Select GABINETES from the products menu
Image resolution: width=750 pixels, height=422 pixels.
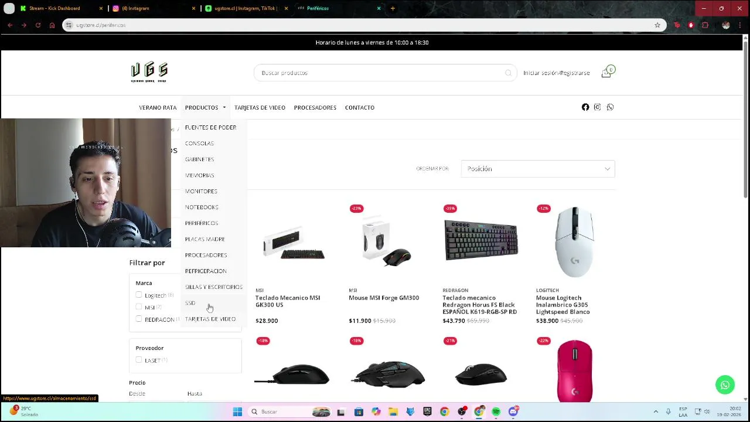[x=199, y=159]
